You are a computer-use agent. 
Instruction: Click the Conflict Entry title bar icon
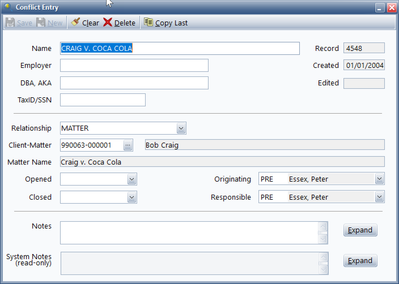pos(8,7)
